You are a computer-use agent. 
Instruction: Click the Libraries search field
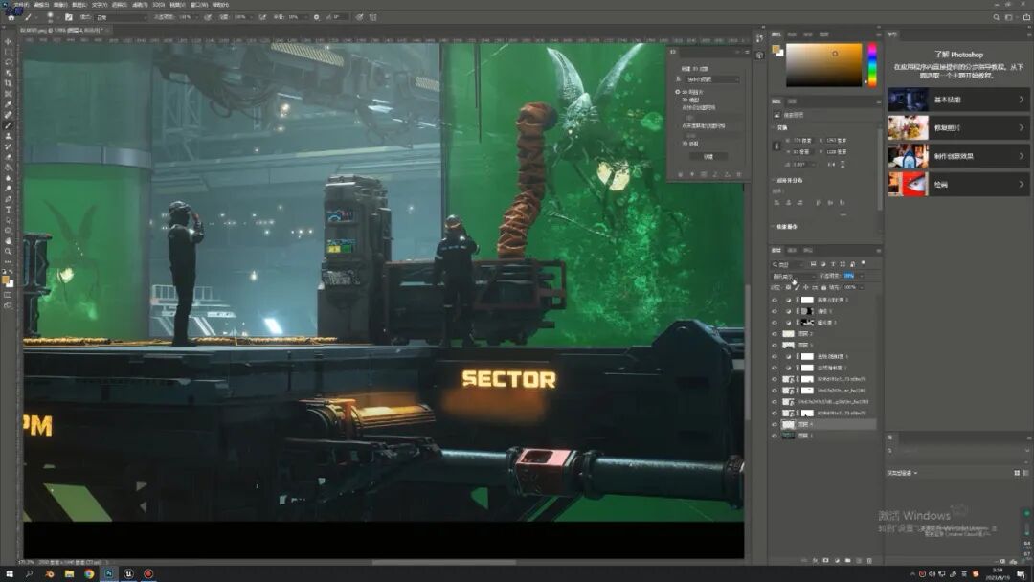957,451
